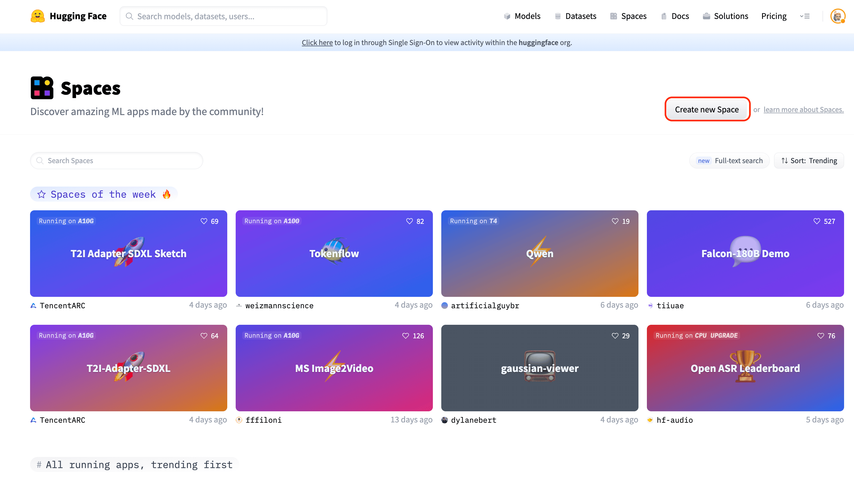Open the Falcon-180B Demo space card

745,253
